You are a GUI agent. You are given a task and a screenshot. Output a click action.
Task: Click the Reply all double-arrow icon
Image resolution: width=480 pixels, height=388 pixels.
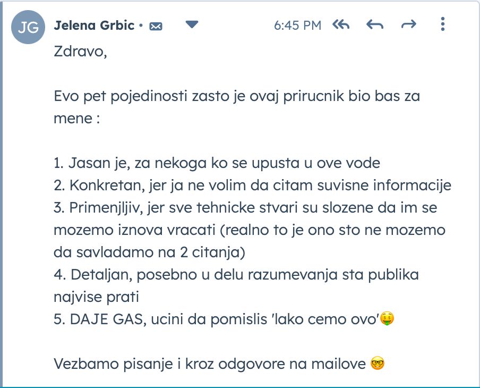[x=341, y=25]
